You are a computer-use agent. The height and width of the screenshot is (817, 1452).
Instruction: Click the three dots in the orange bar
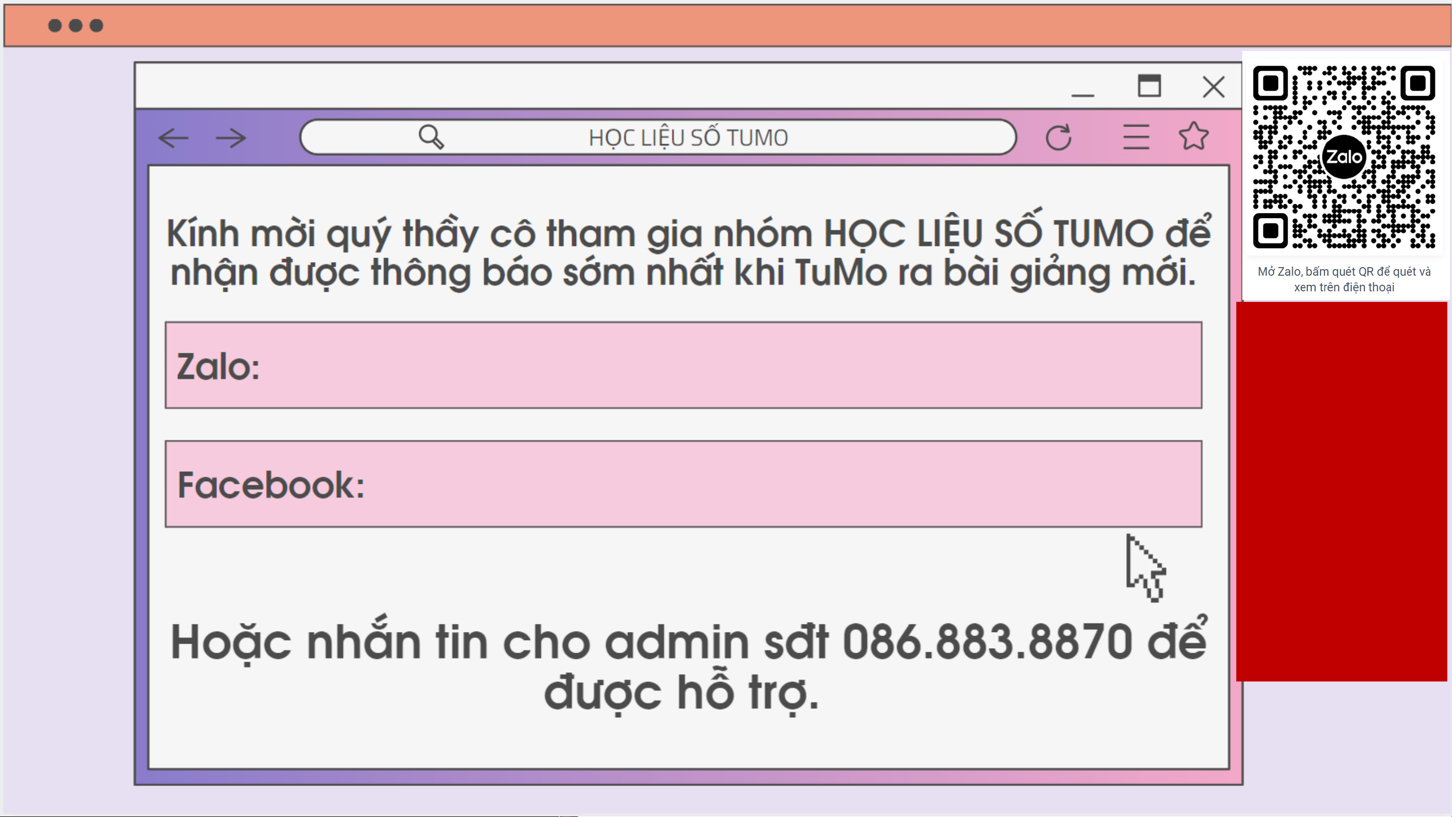[76, 25]
